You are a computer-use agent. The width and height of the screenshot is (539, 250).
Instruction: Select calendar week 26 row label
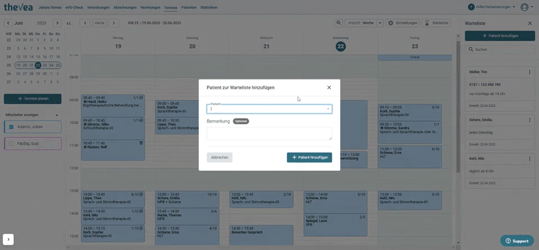coord(9,74)
